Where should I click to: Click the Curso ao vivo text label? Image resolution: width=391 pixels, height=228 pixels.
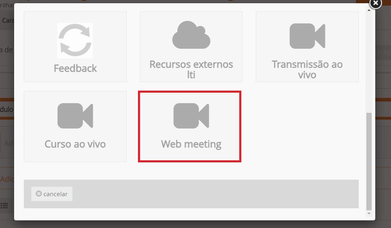point(75,144)
